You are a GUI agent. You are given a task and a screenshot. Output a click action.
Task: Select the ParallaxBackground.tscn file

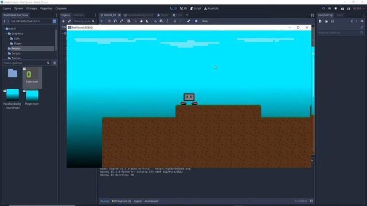pyautogui.click(x=13, y=99)
